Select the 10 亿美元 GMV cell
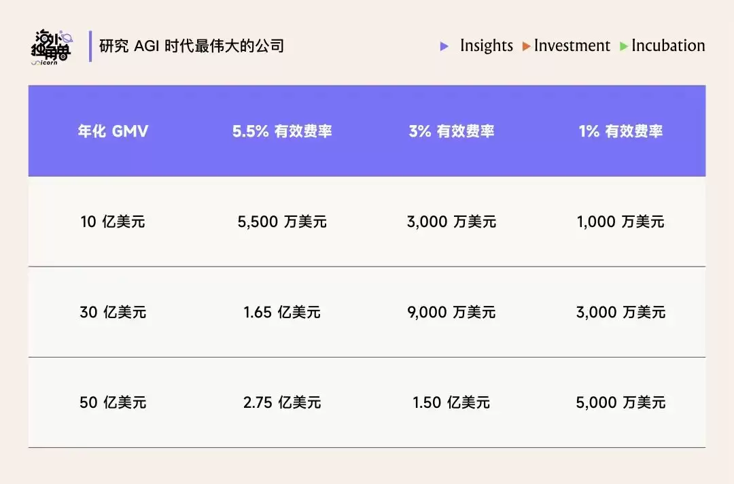 [x=113, y=222]
